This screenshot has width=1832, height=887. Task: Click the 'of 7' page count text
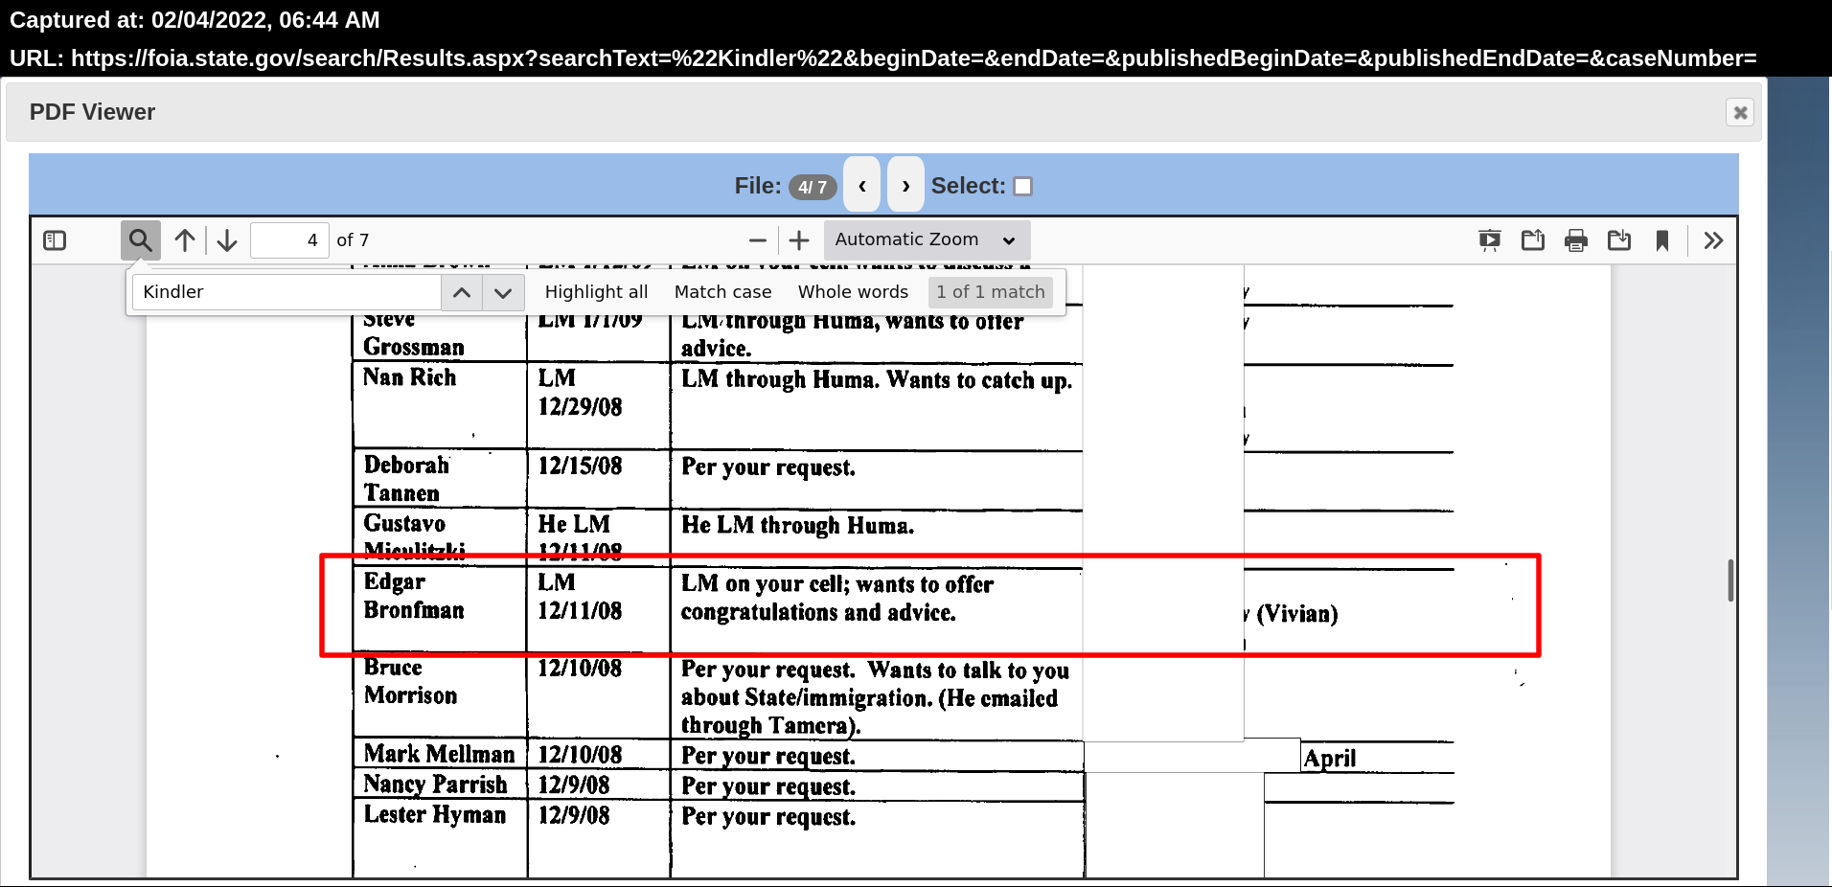click(x=353, y=240)
